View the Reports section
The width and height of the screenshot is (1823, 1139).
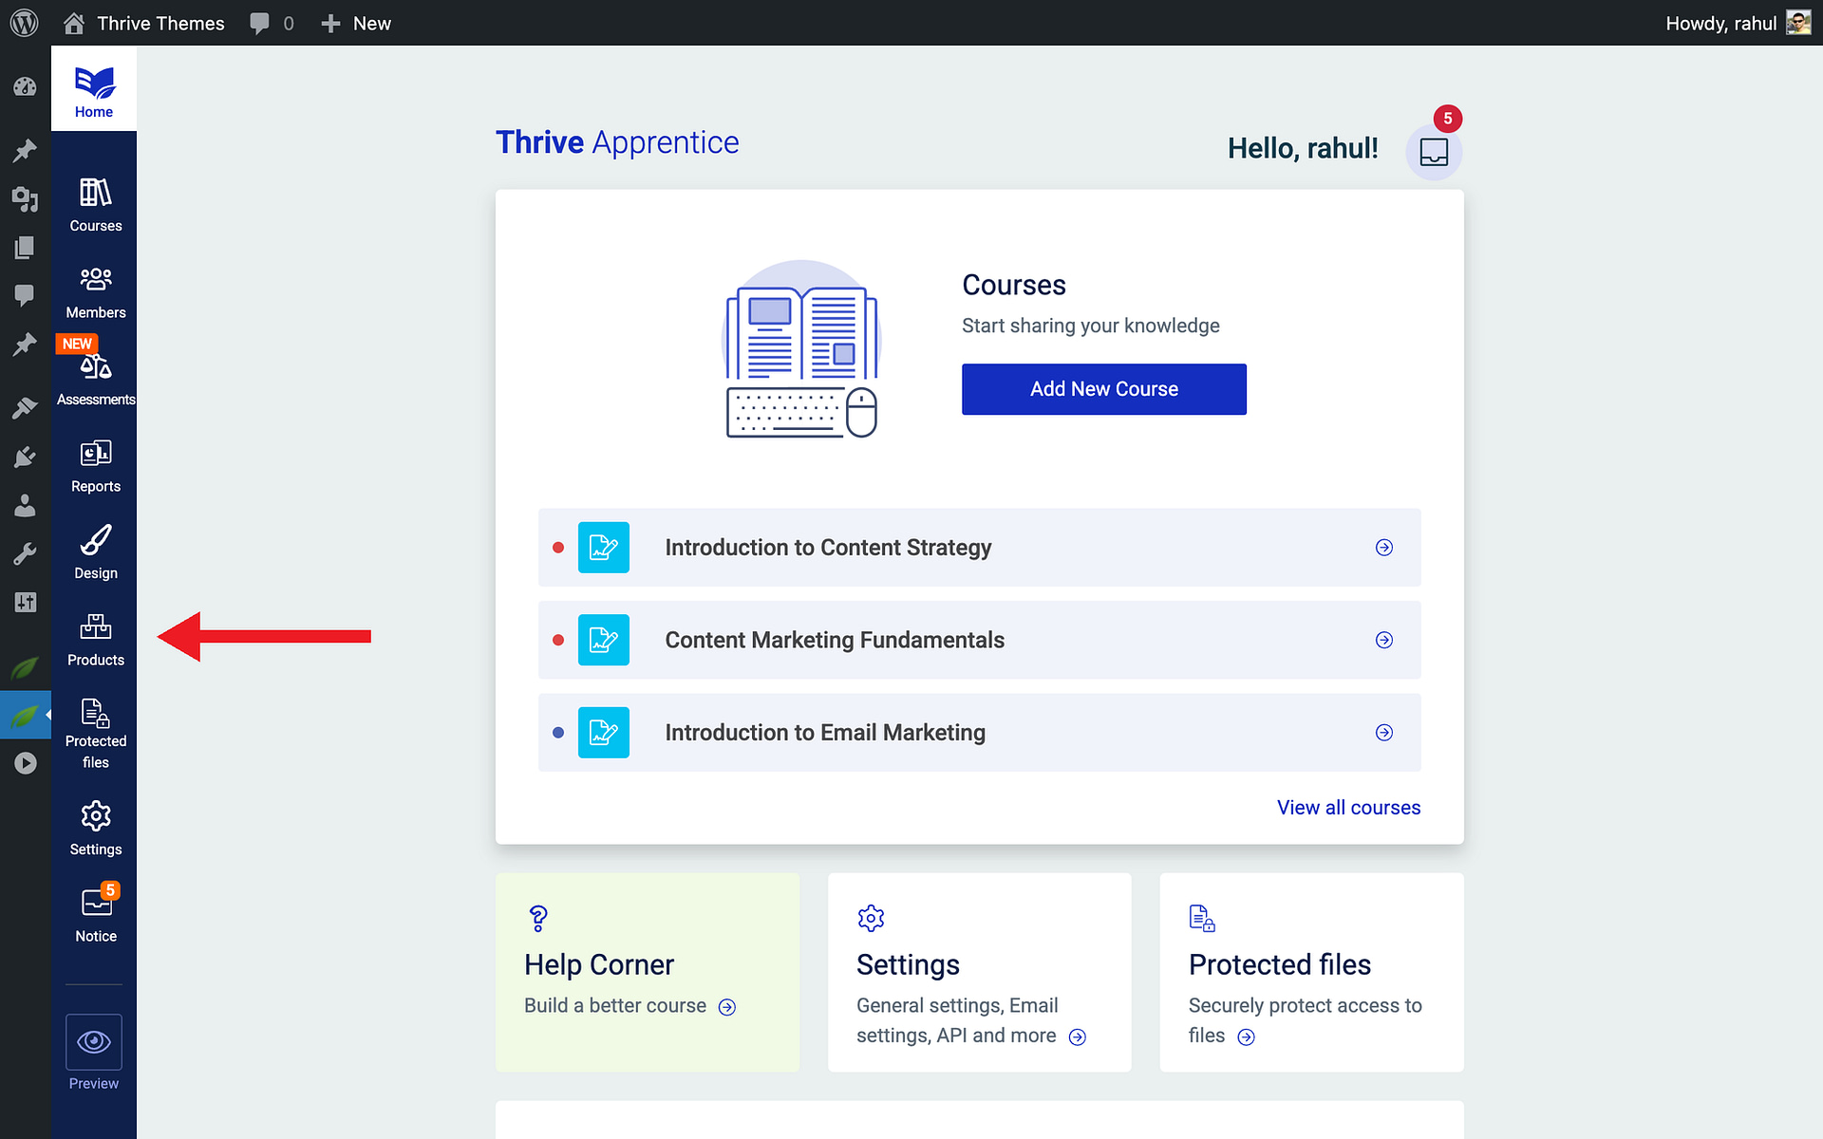tap(94, 462)
